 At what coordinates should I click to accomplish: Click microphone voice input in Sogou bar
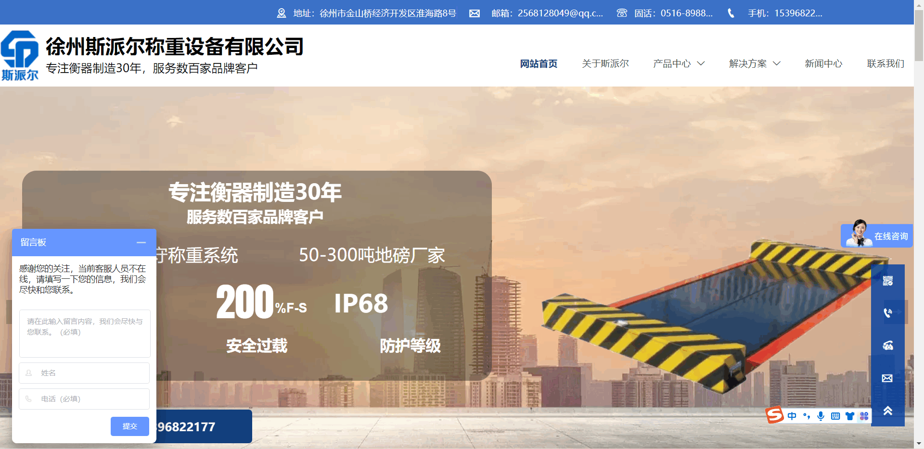pos(821,416)
